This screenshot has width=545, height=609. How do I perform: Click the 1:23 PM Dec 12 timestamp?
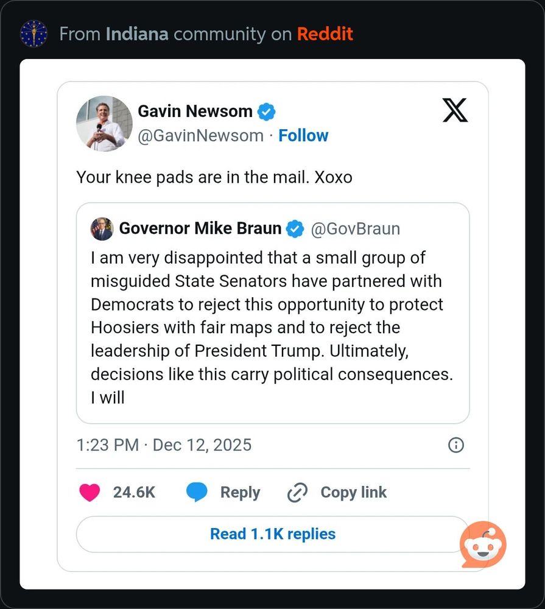point(164,445)
